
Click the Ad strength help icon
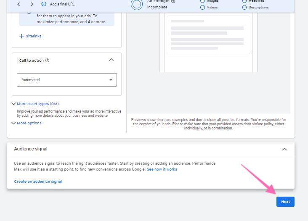point(173,1)
